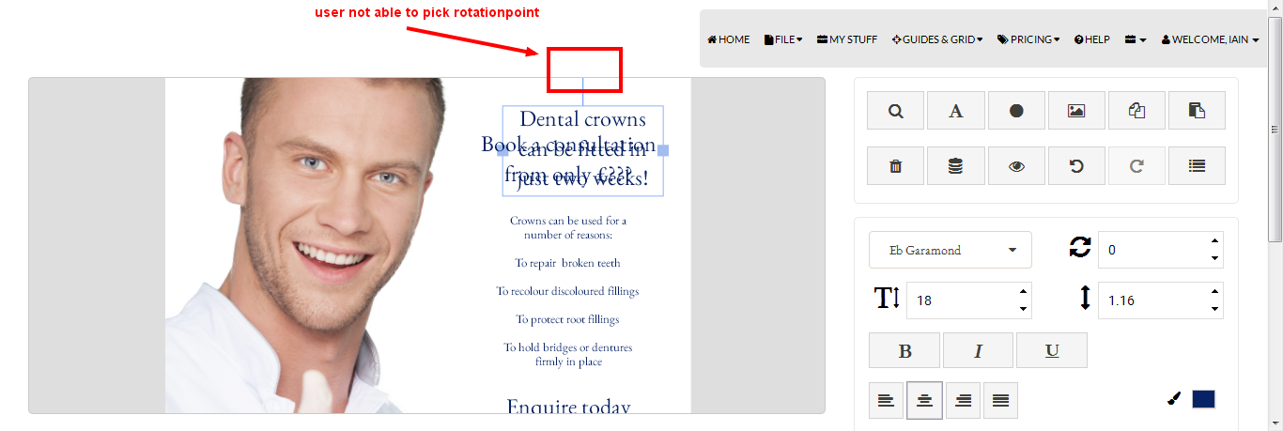The width and height of the screenshot is (1283, 431).
Task: Toggle bold text formatting
Action: click(904, 351)
